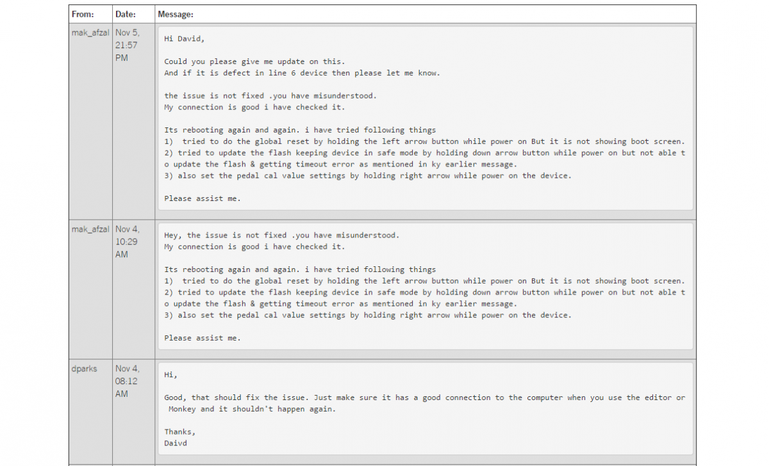Select mak_afzal username beside Nov 4 message
This screenshot has height=466, width=769.
point(90,229)
